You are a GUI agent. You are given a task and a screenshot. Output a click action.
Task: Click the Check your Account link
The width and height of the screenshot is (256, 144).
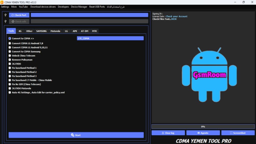176,16
